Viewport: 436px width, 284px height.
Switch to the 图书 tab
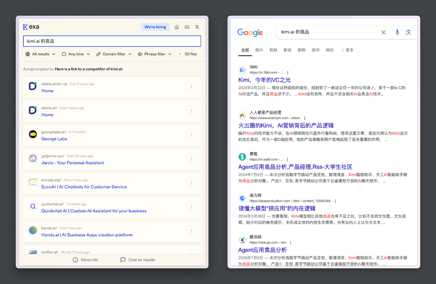click(316, 50)
